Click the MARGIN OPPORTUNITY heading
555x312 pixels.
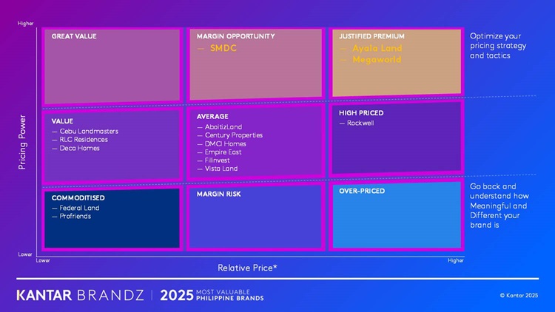(x=236, y=36)
